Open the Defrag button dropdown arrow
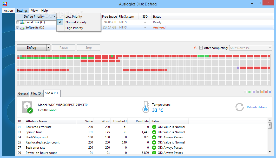The height and width of the screenshot is (158, 276). [x=48, y=47]
